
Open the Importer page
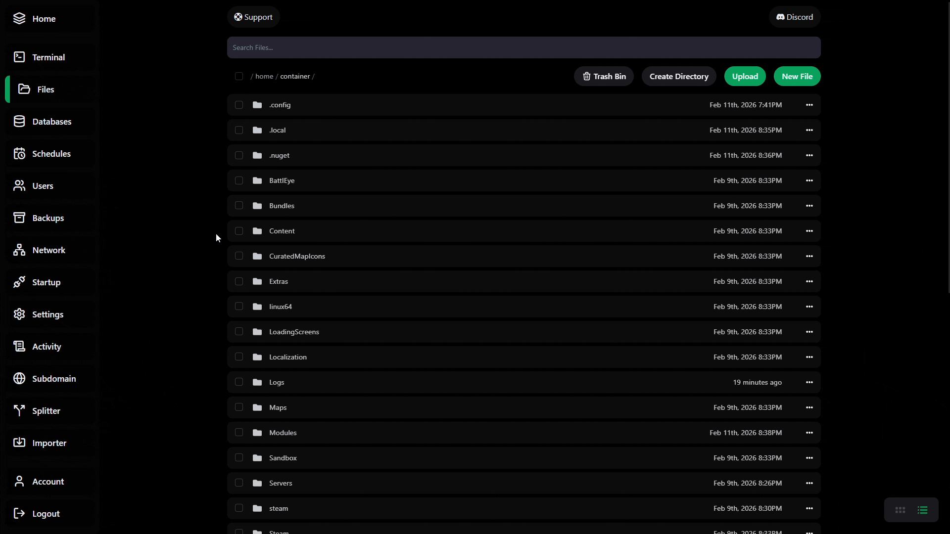tap(49, 443)
